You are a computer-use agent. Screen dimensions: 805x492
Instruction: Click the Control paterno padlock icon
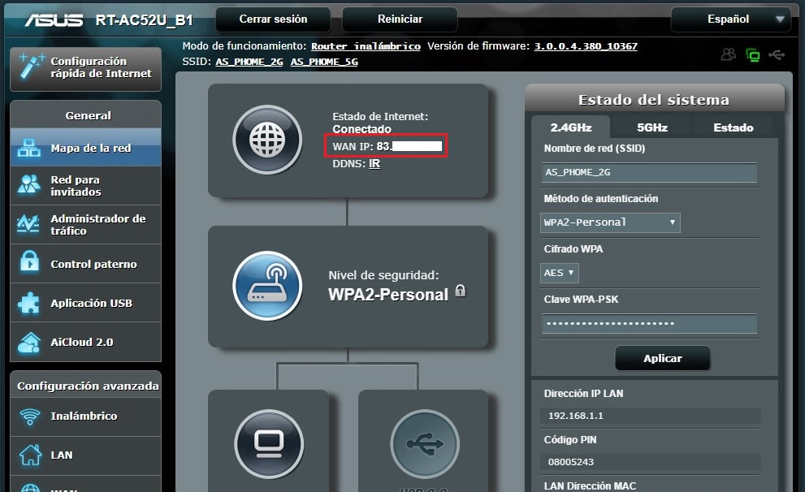pyautogui.click(x=29, y=261)
